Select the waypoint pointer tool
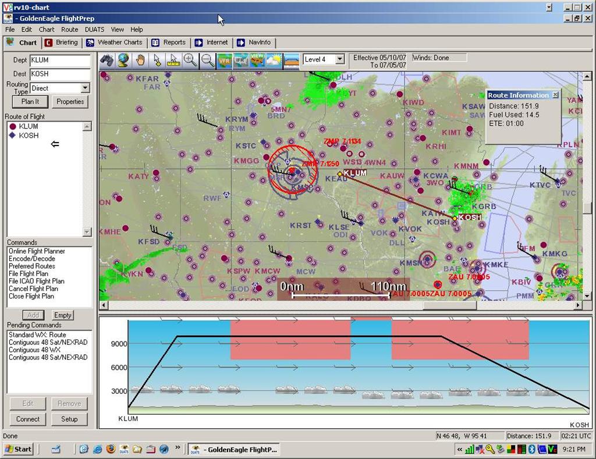 pyautogui.click(x=157, y=61)
